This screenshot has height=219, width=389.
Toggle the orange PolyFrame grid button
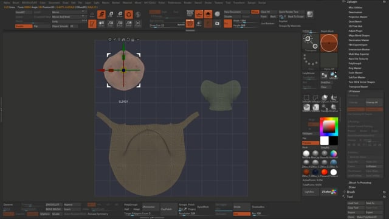(x=190, y=24)
